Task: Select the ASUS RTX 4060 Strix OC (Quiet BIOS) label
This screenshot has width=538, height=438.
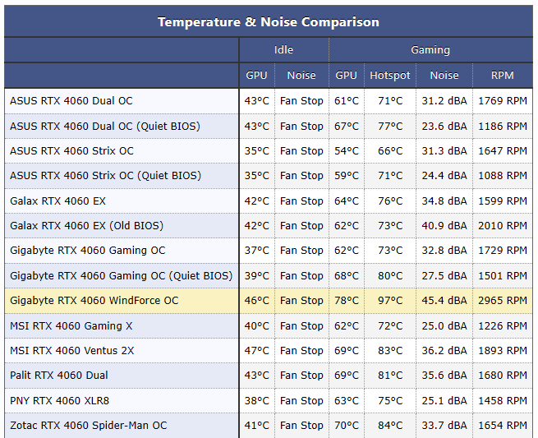Action: tap(105, 176)
